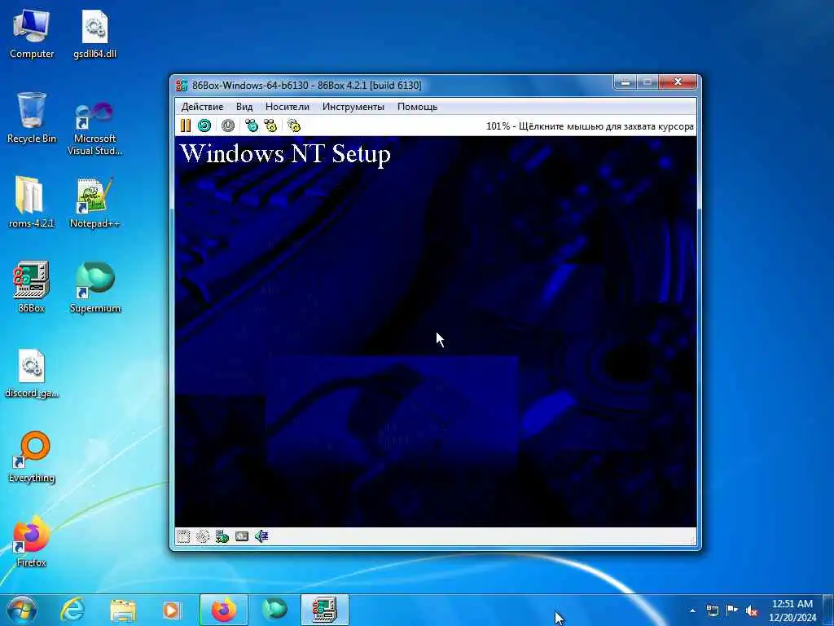Screen dimensions: 834x626
Task: Close the 86Box window
Action: click(678, 82)
